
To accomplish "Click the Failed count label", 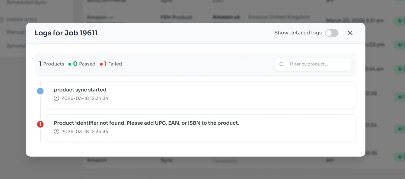I will (113, 64).
